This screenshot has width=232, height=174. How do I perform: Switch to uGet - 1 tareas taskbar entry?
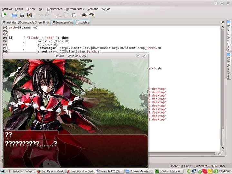(169, 171)
